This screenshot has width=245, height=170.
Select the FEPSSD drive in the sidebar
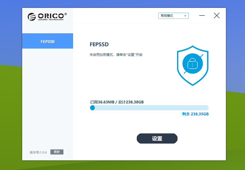(x=48, y=41)
